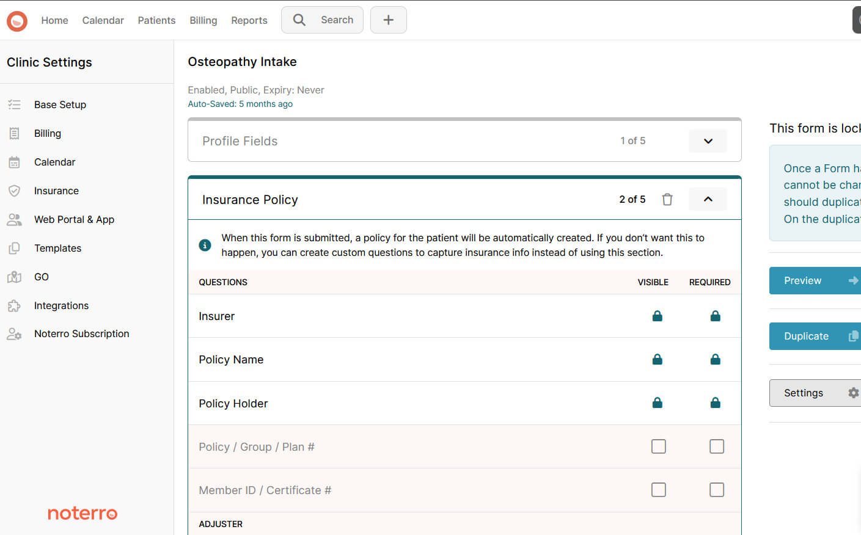Enable visibility for Policy / Group / Plan #

[658, 446]
